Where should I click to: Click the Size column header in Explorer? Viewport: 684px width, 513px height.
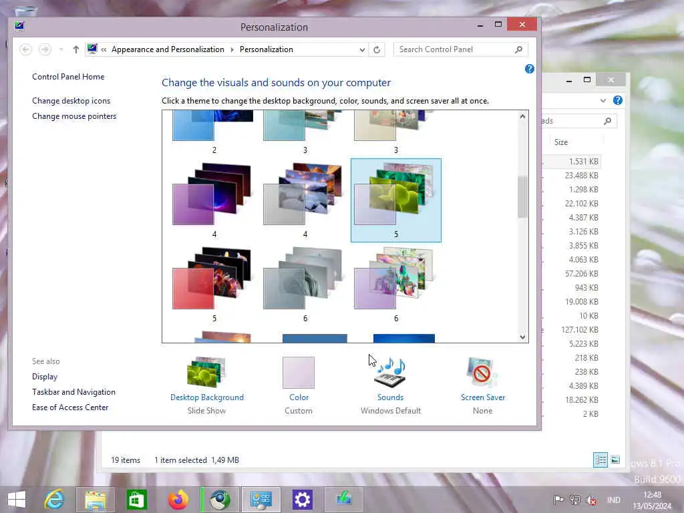point(561,142)
